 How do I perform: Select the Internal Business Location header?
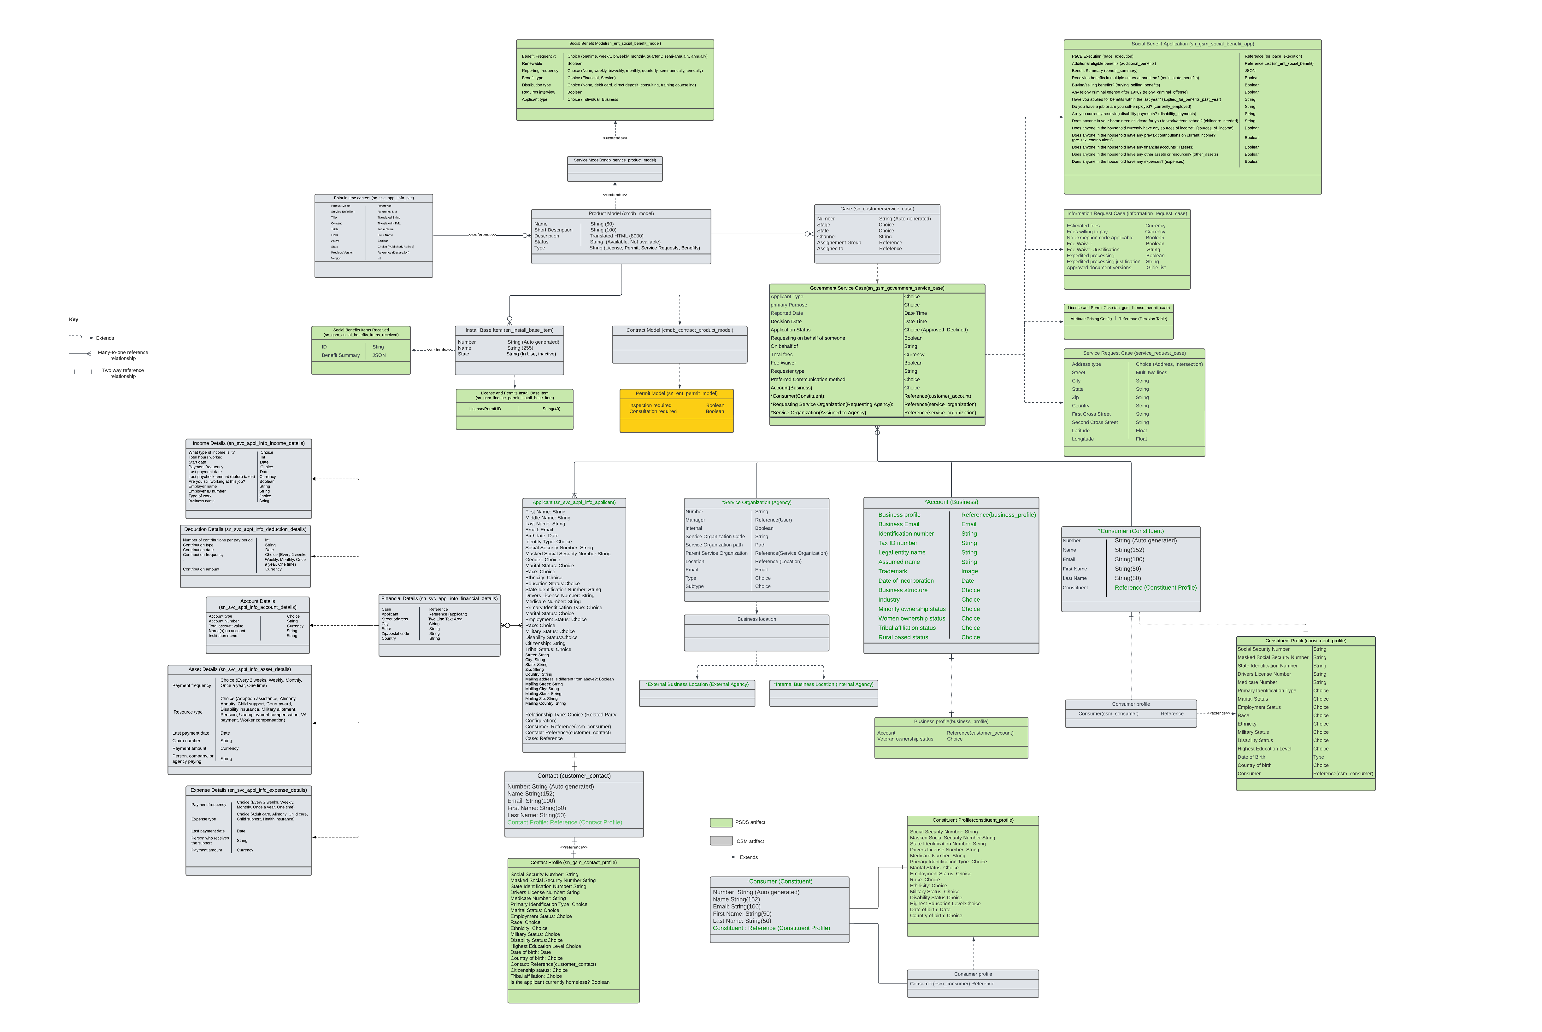[x=823, y=685]
